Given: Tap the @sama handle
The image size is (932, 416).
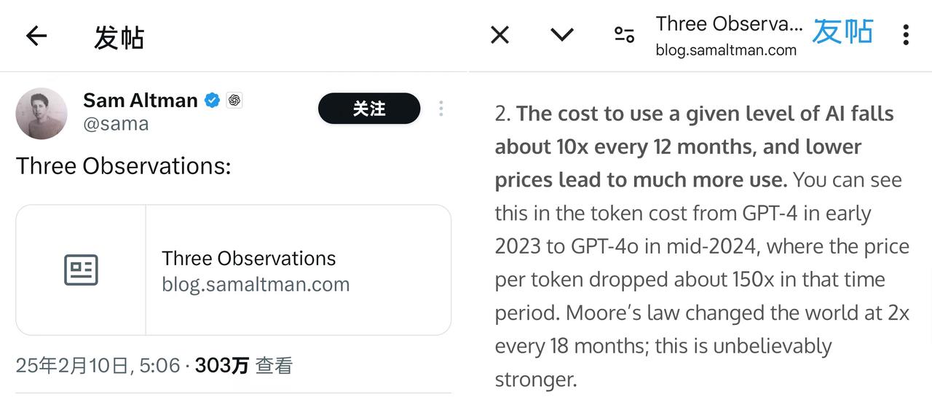Looking at the screenshot, I should (x=116, y=124).
